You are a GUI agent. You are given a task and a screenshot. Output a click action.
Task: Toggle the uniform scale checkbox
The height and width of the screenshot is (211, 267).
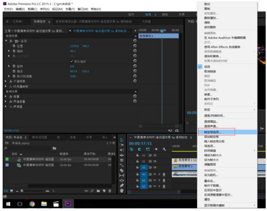coord(71,61)
